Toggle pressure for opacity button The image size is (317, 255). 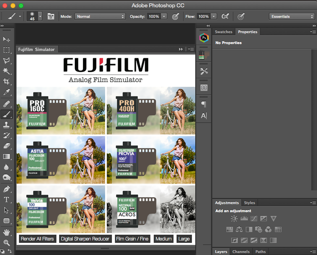click(175, 17)
